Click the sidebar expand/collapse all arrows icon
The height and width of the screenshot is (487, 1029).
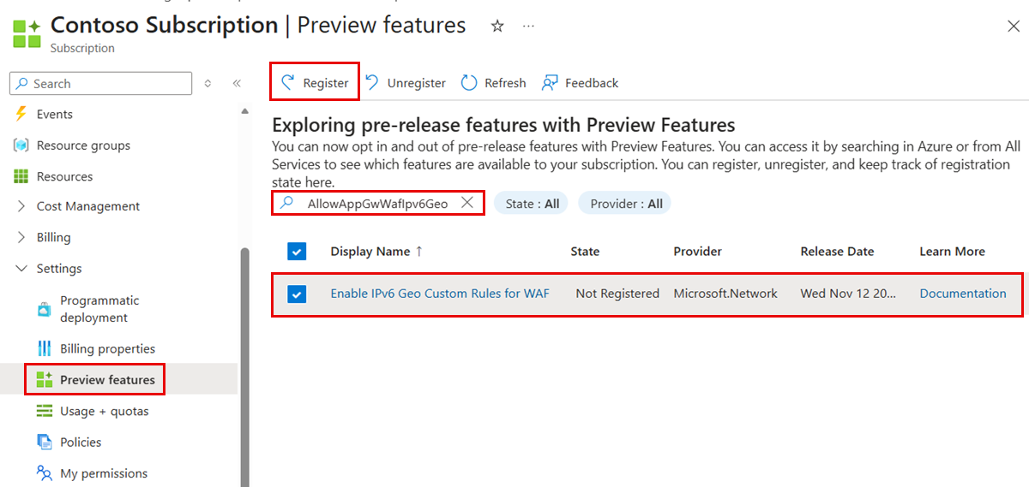pyautogui.click(x=208, y=83)
